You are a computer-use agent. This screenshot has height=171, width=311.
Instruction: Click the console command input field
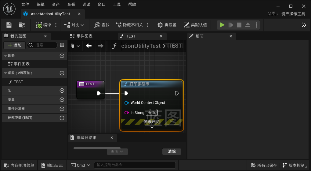[x=135, y=165]
